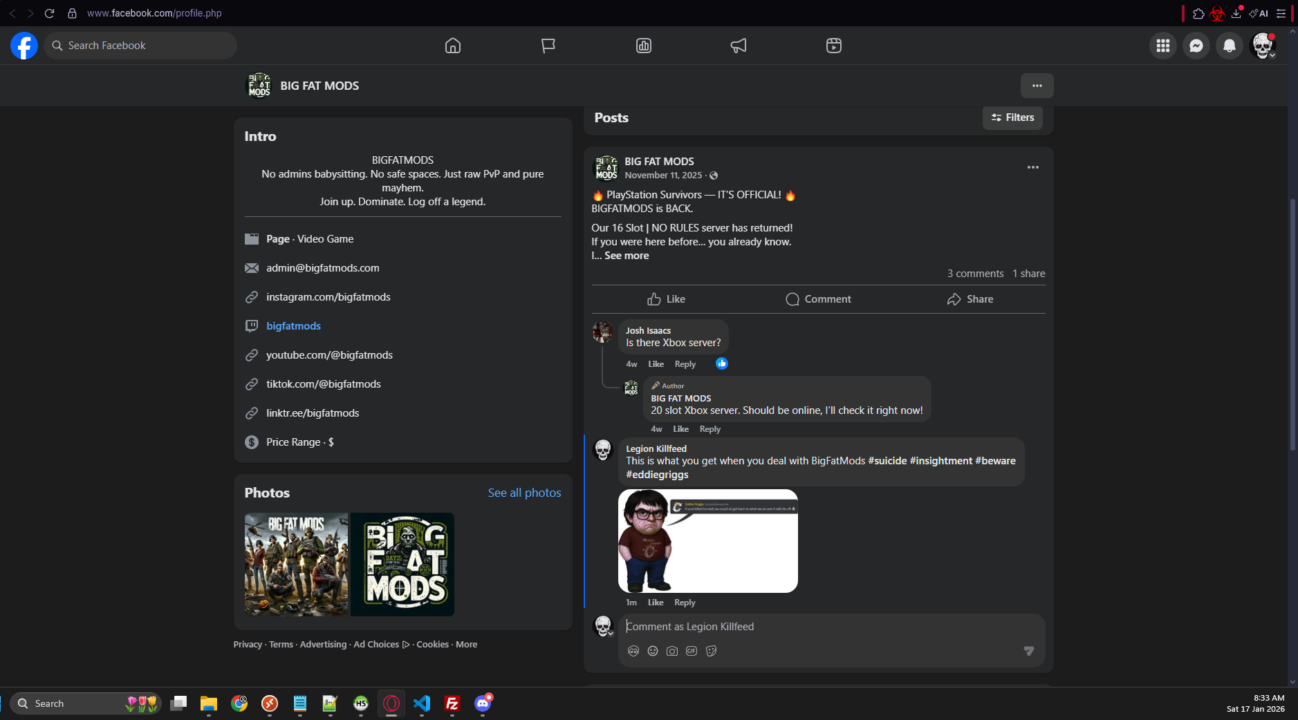
Task: Like BIG FAT MODS' Xbox server reply
Action: (681, 429)
